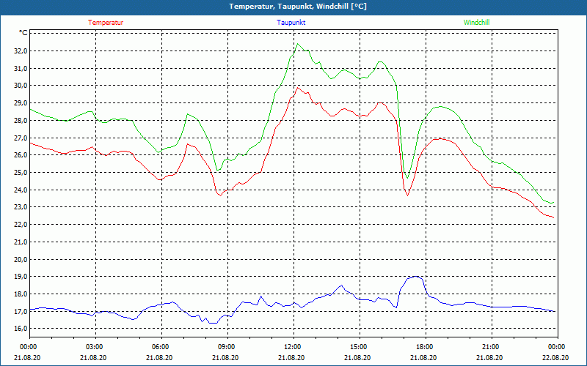Select the 21,0 y-axis value
Image resolution: width=587 pixels, height=366 pixels.
click(x=21, y=242)
